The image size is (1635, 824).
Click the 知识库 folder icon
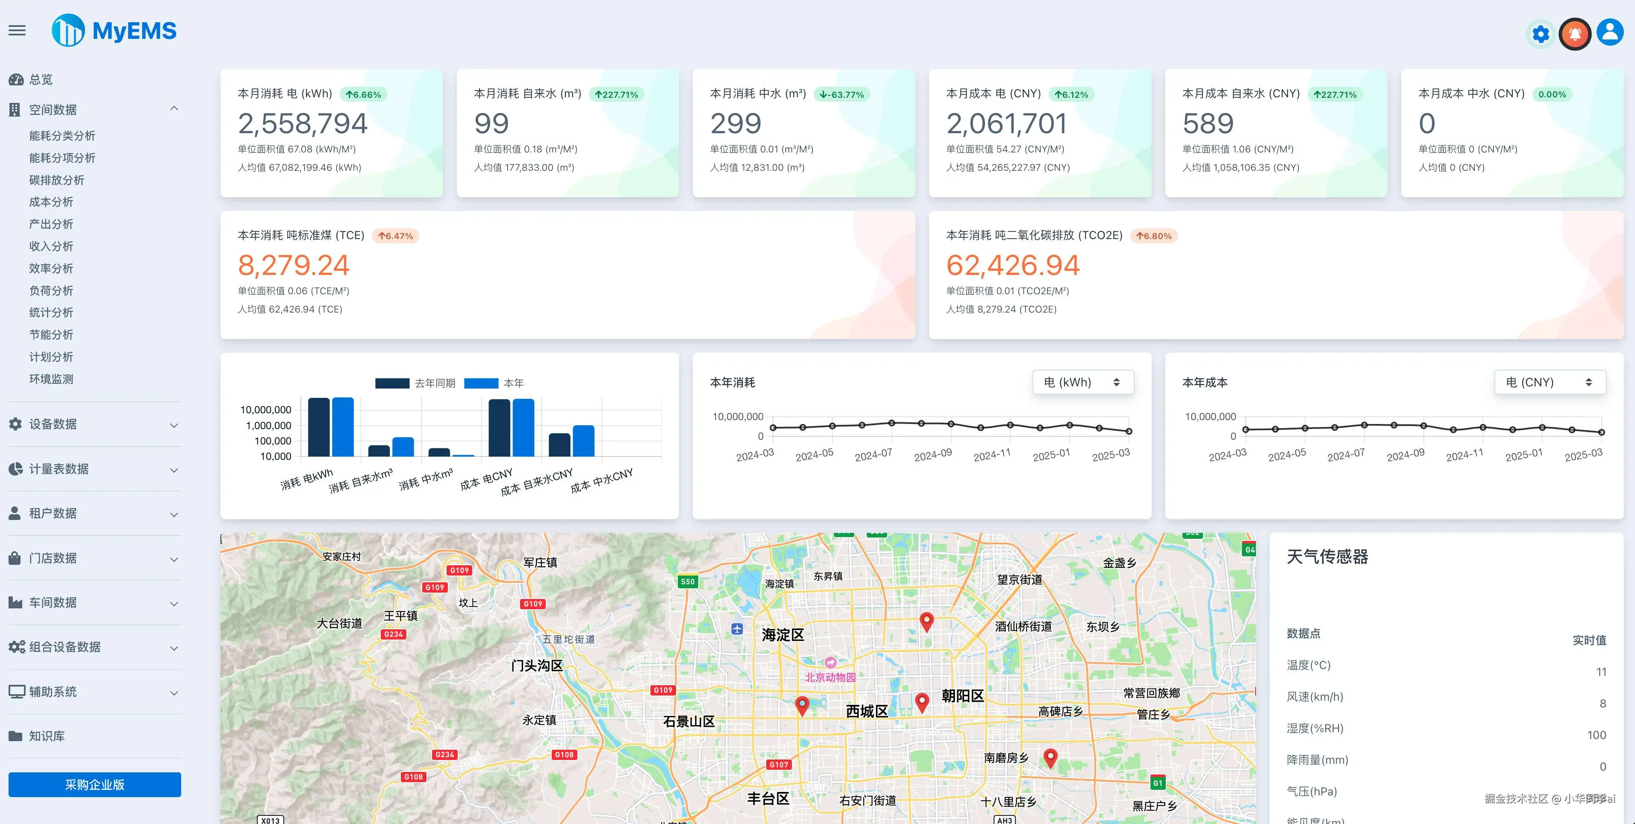pos(16,736)
